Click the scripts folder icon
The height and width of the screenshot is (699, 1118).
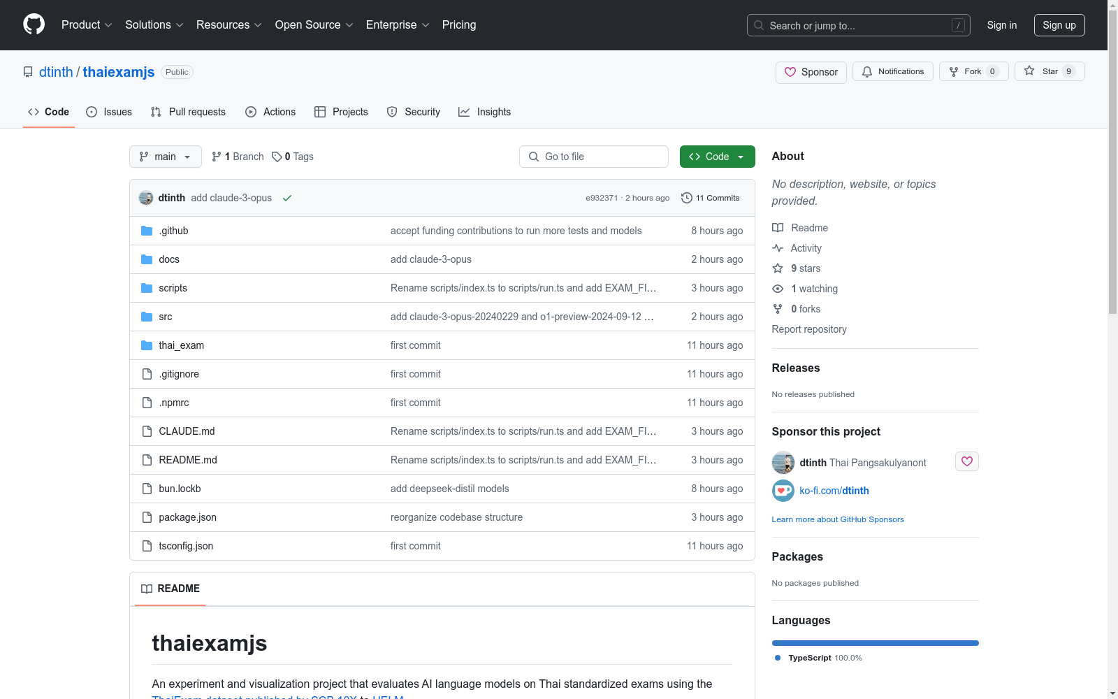(x=147, y=288)
